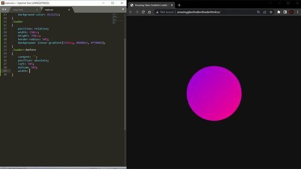The image size is (301, 169).
Task: Click the 'content' property on line 25
Action: tap(24, 57)
